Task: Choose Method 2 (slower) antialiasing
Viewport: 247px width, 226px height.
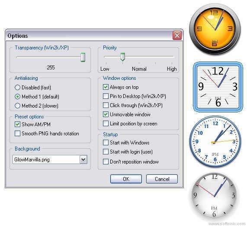Action: [x=17, y=105]
